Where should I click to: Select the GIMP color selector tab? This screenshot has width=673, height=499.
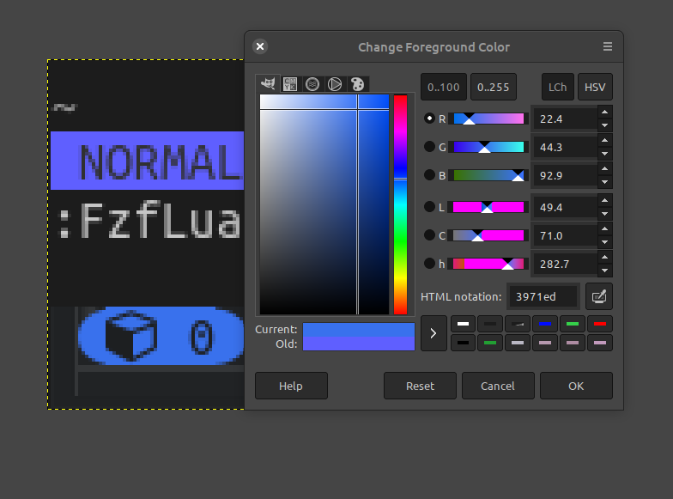click(268, 84)
